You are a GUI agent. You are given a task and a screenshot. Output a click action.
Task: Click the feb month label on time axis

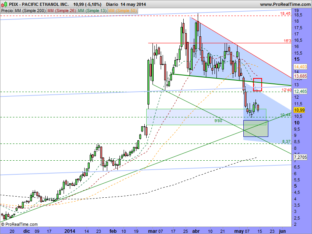(113, 231)
